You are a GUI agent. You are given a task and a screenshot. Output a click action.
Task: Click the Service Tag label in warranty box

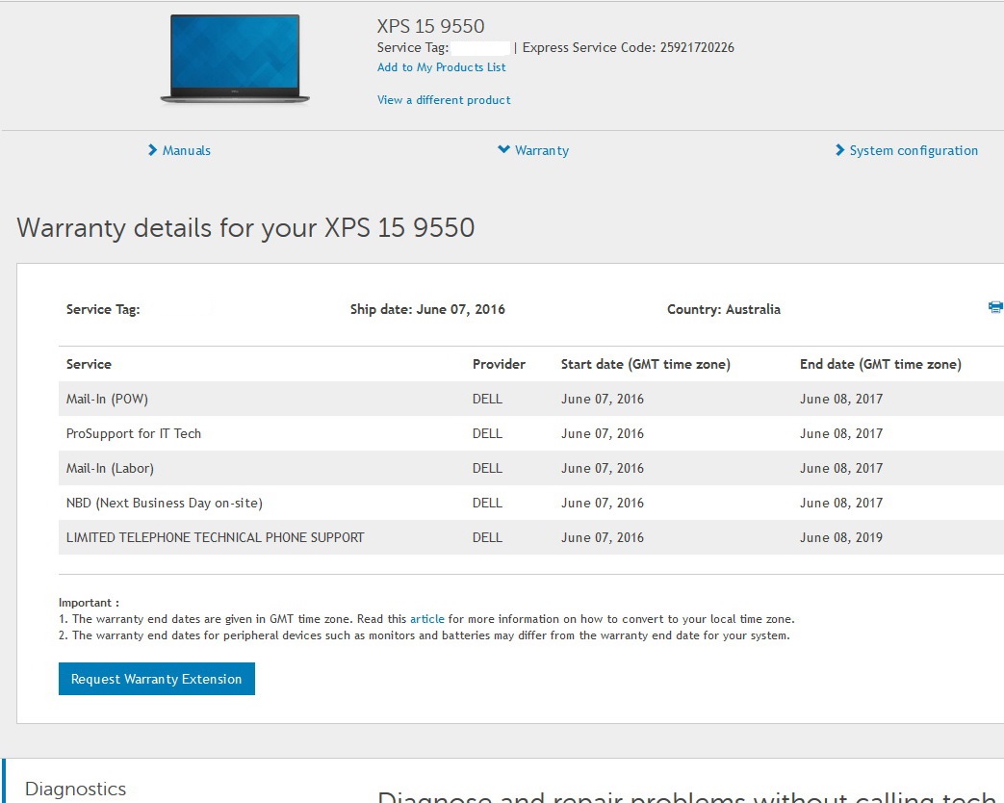(x=102, y=309)
